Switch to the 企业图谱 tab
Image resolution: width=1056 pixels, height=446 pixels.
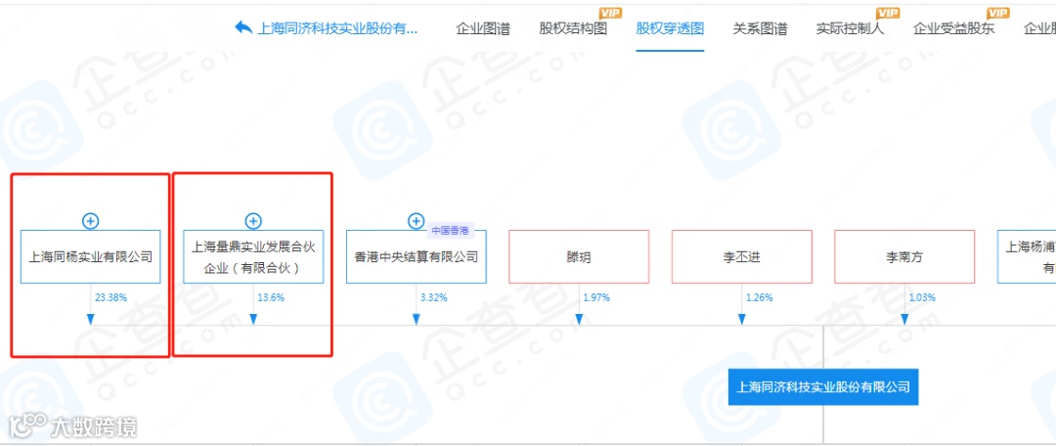[483, 29]
